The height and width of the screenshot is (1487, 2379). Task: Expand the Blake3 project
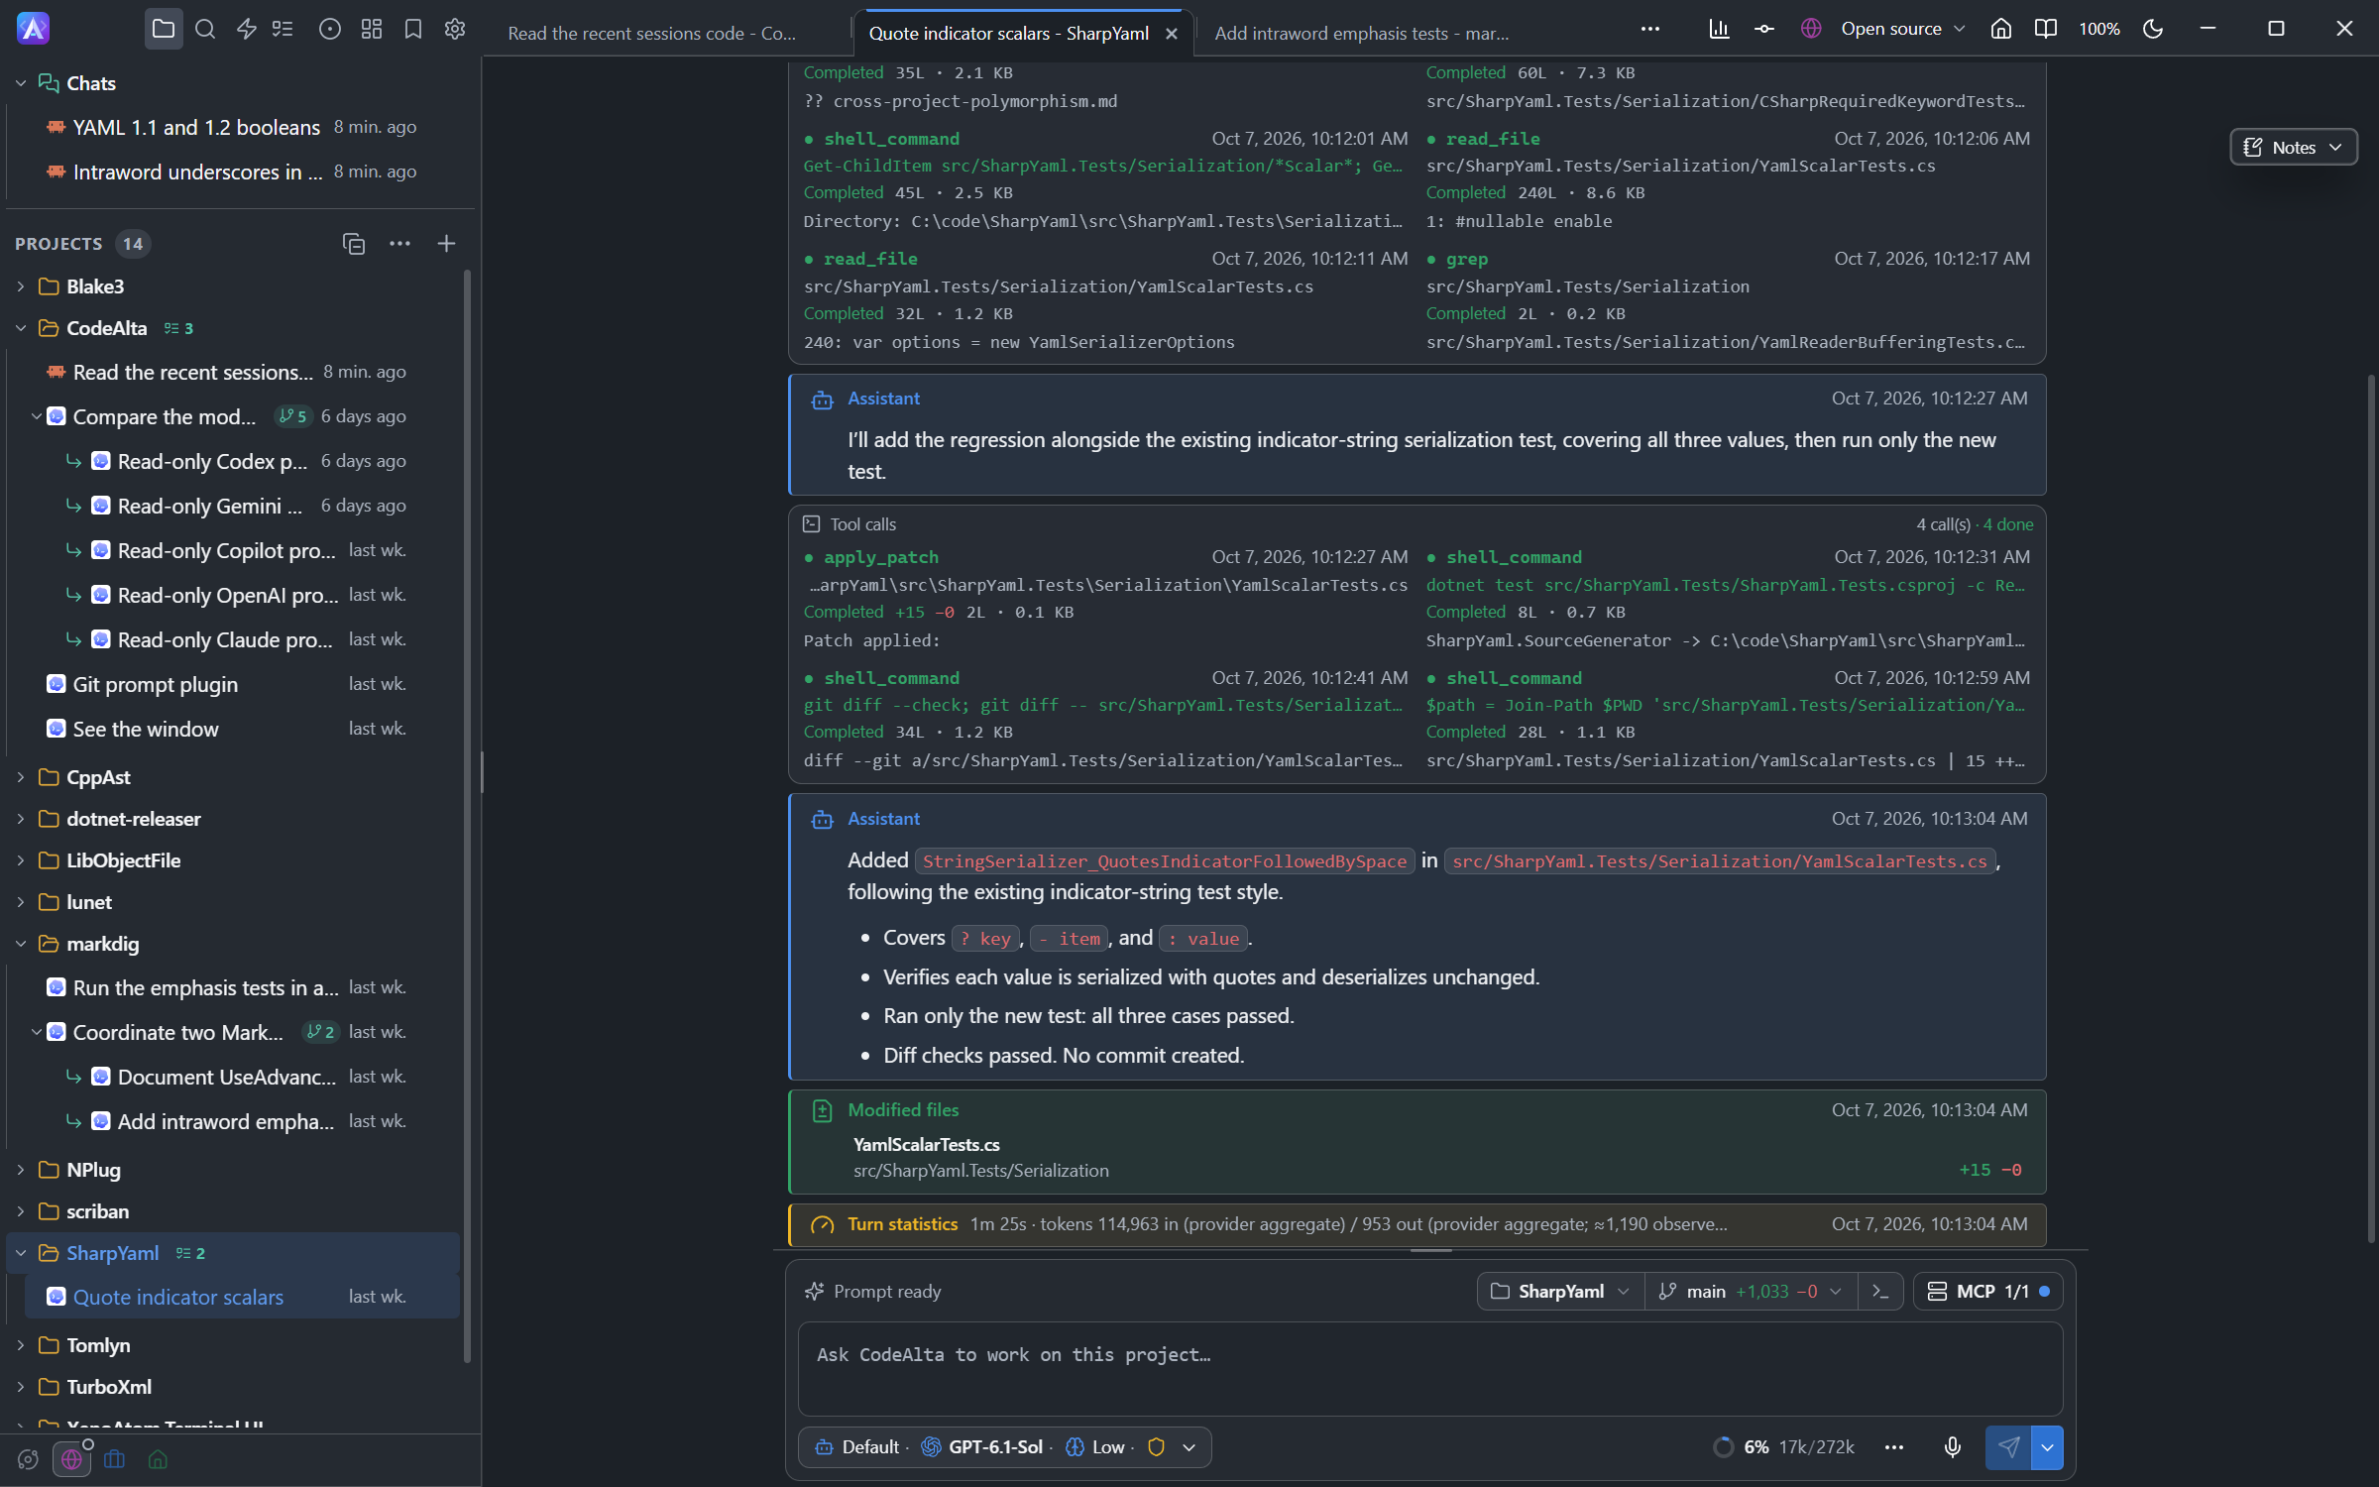click(21, 286)
